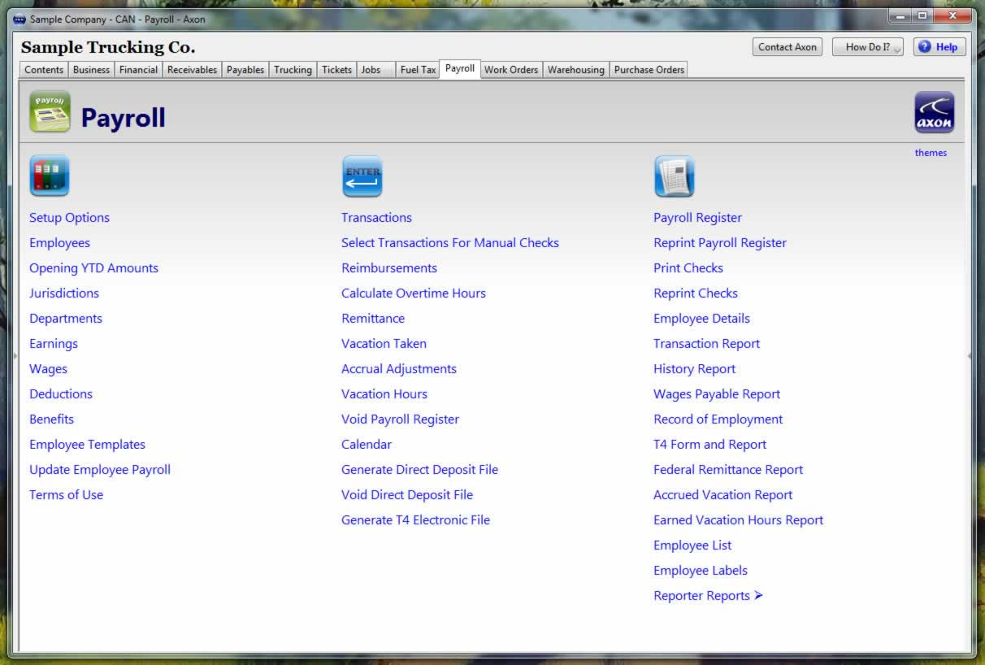This screenshot has width=985, height=665.
Task: Open the Record of Employment report
Action: pos(718,419)
